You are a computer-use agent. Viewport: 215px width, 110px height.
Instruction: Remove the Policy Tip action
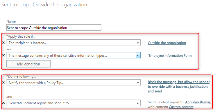tap(3, 82)
